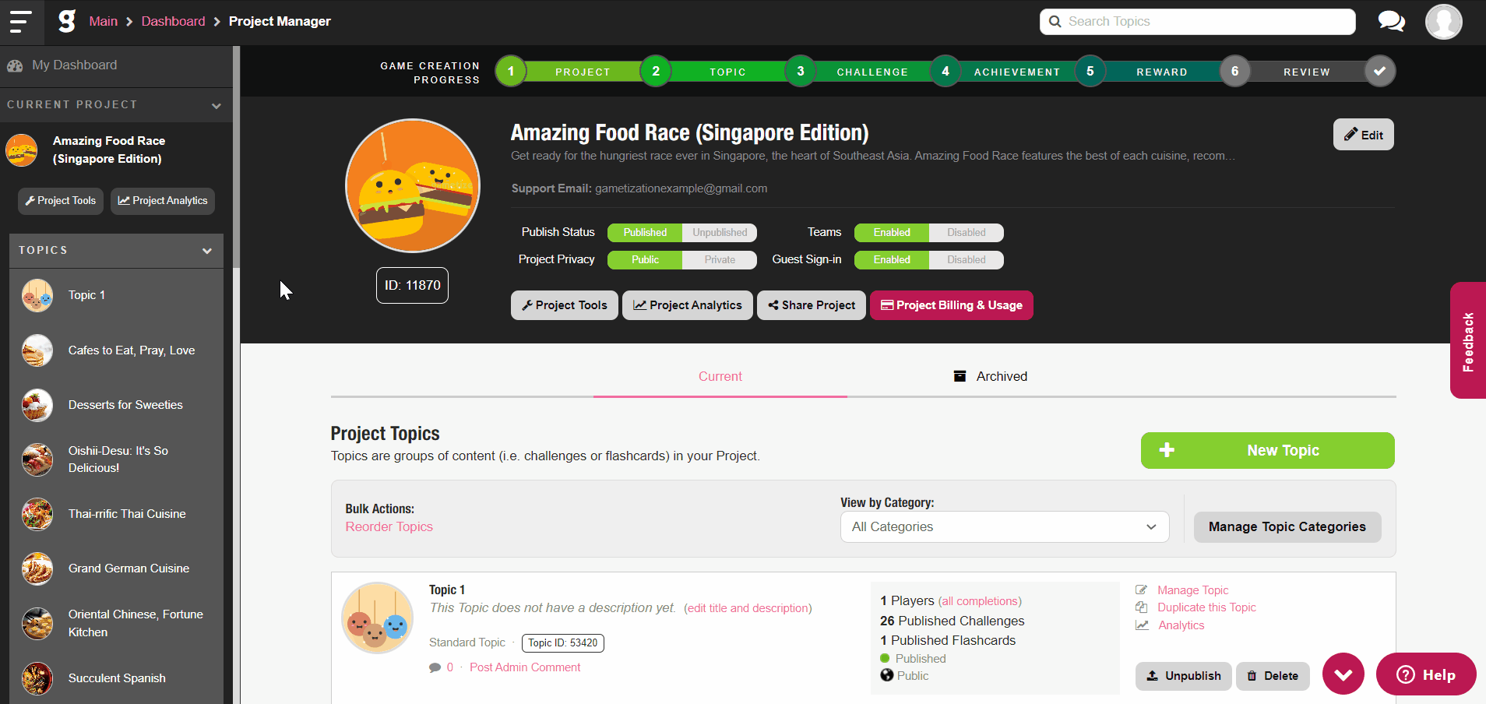Collapse the Current Project section

[217, 105]
